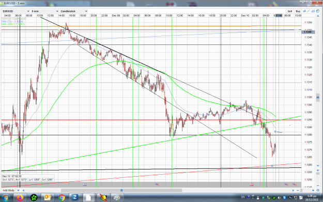Click the EN language indicator in tray
The height and width of the screenshot is (202, 323).
[x=243, y=197]
